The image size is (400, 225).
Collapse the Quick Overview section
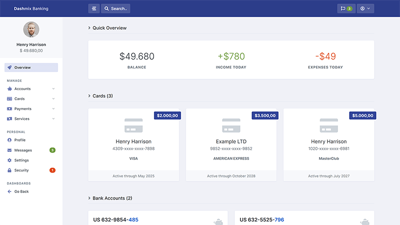107,28
